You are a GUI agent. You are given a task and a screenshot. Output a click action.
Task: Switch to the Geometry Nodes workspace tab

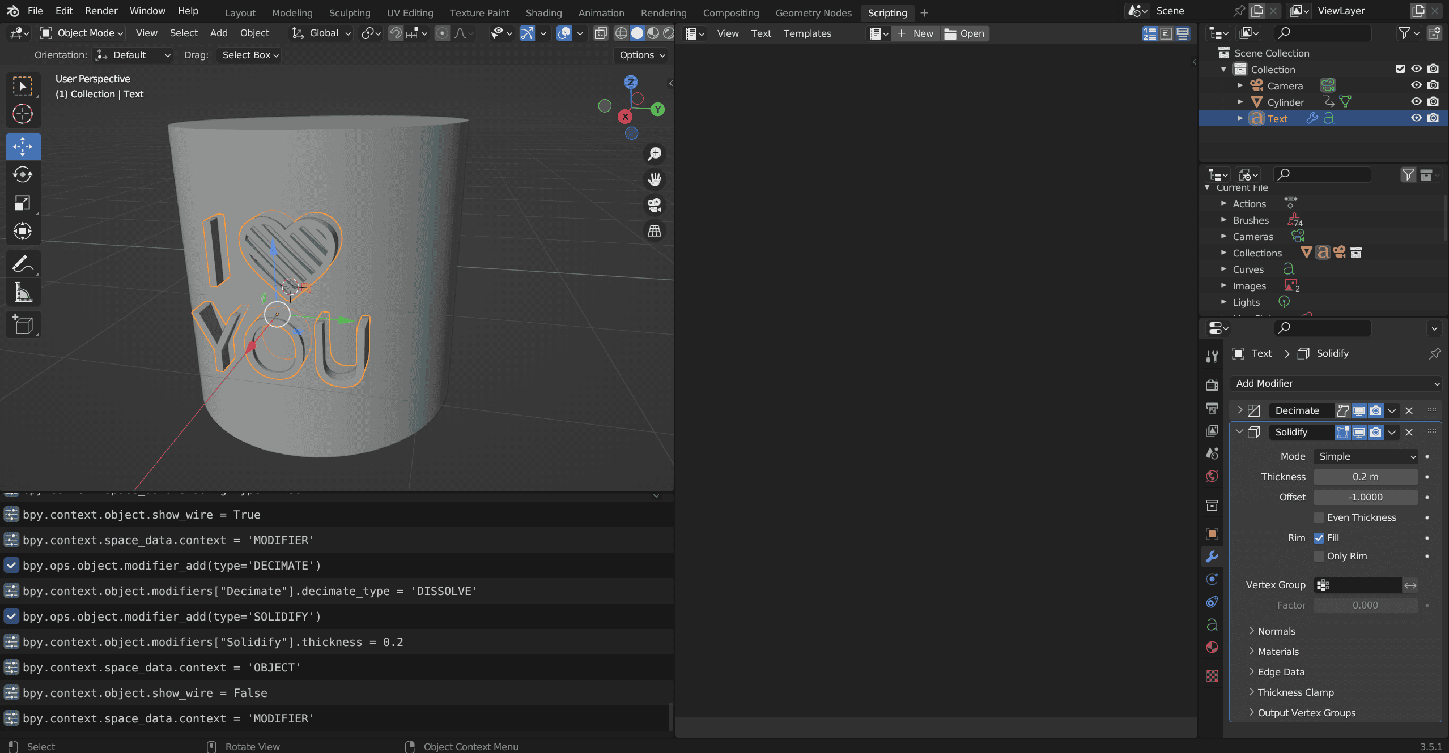[813, 12]
